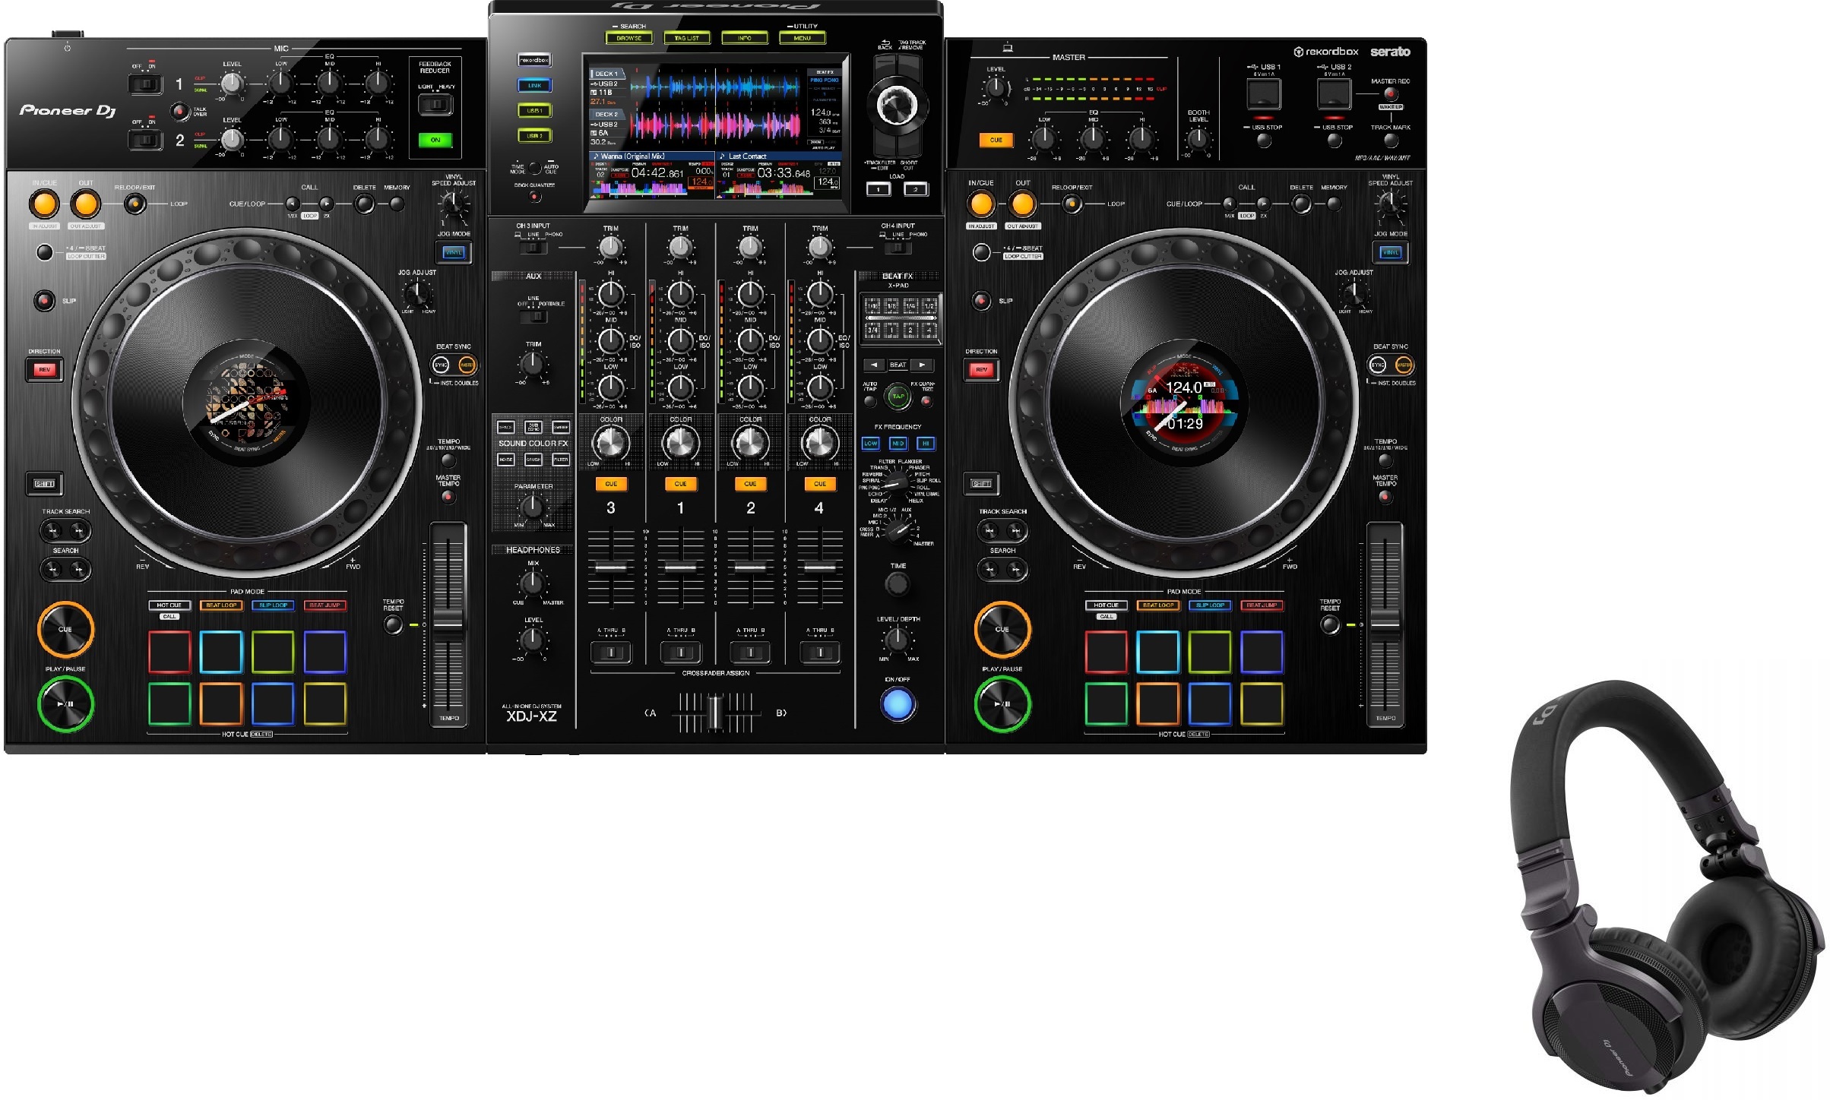This screenshot has width=1830, height=1100.
Task: Cue channel 4 in headphones
Action: point(820,484)
